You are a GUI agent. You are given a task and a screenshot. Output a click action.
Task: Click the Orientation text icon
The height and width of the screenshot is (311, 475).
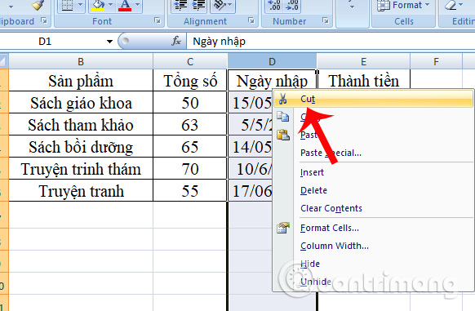(219, 5)
